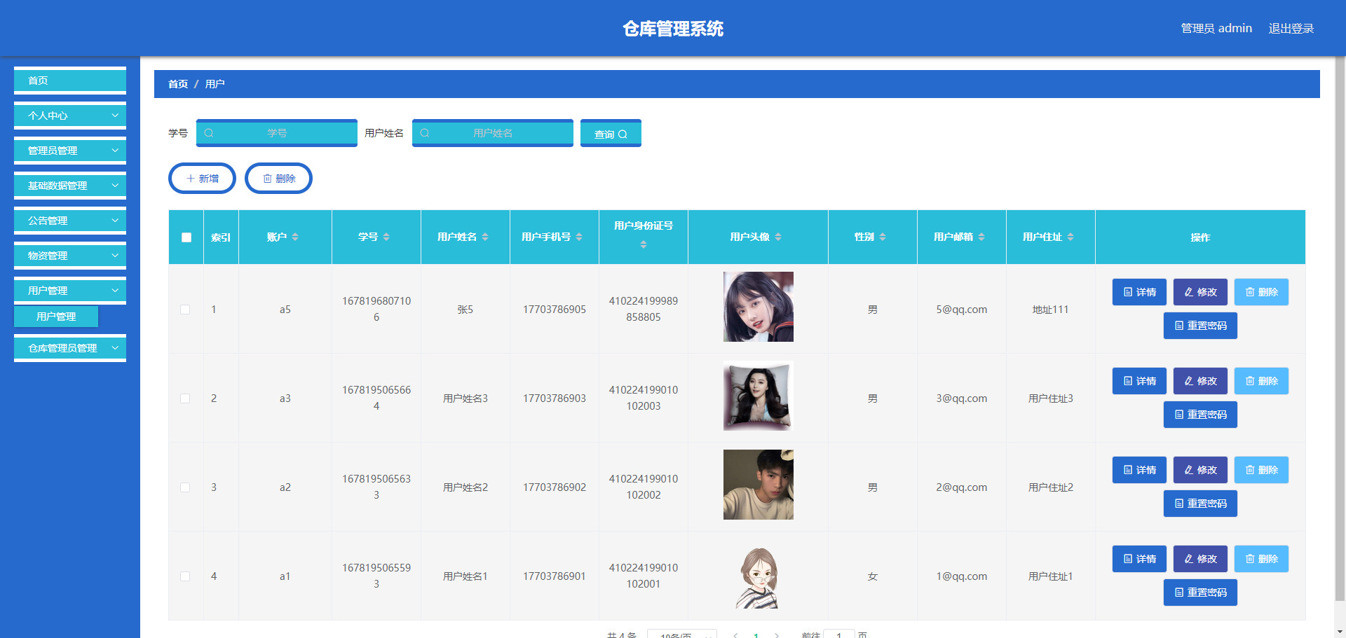1346x638 pixels.
Task: Click the sort arrows in 账户 column header
Action: (x=295, y=237)
